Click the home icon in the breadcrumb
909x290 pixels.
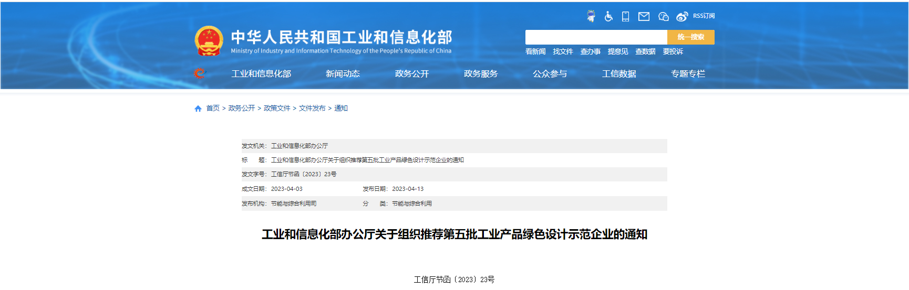(198, 109)
